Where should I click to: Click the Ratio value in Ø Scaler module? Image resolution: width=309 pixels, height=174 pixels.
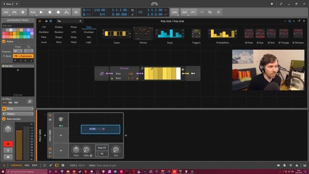(130, 78)
